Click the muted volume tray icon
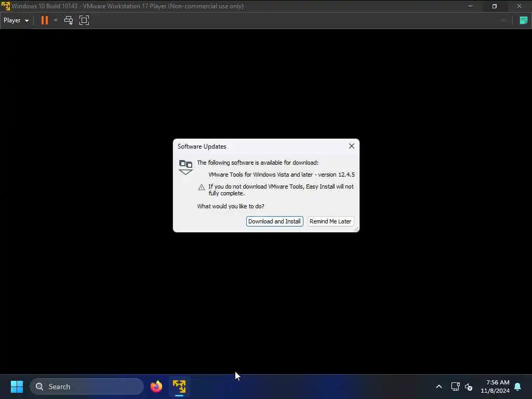This screenshot has width=532, height=399. click(469, 387)
